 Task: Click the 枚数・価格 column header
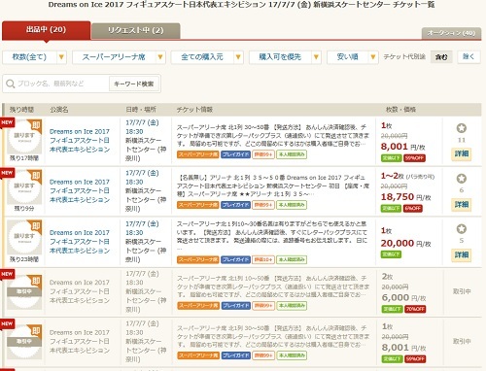[x=400, y=110]
